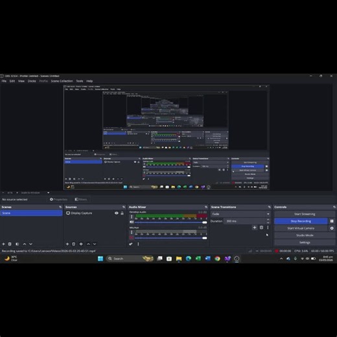Click the Filters button in source toolbar
Viewport: 337px width, 337px height.
point(81,199)
